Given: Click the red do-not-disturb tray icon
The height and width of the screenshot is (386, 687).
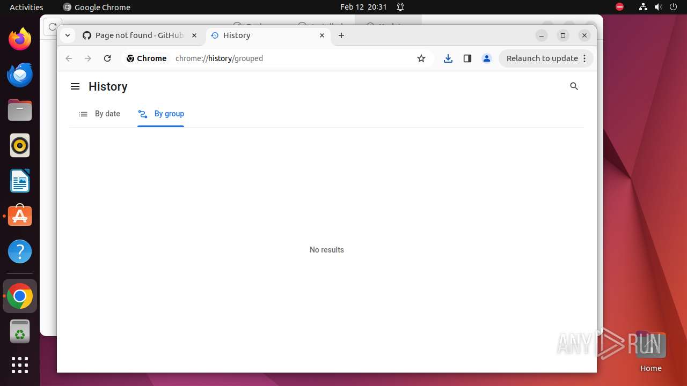Looking at the screenshot, I should (x=619, y=7).
